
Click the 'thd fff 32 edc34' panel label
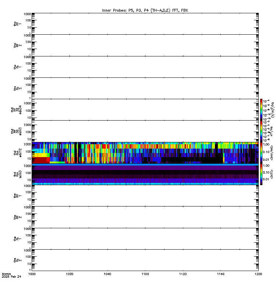tap(16, 110)
